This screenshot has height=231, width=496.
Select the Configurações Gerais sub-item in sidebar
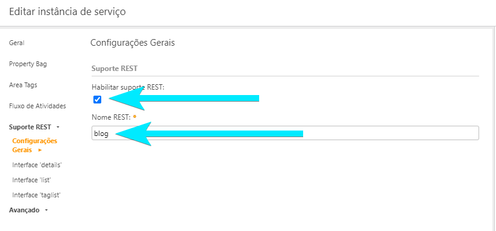(35, 146)
